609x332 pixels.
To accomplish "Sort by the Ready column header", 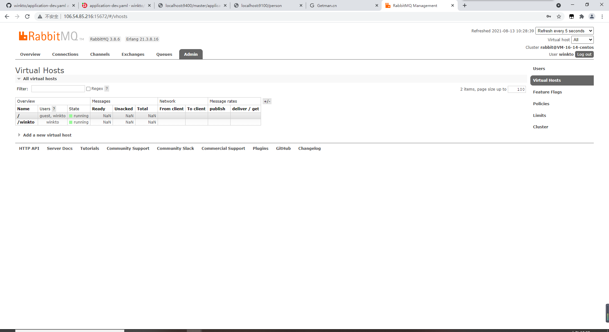I will coord(99,109).
